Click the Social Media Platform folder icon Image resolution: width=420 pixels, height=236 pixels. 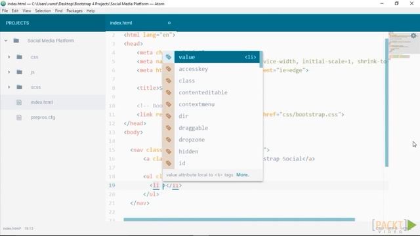tap(16, 41)
